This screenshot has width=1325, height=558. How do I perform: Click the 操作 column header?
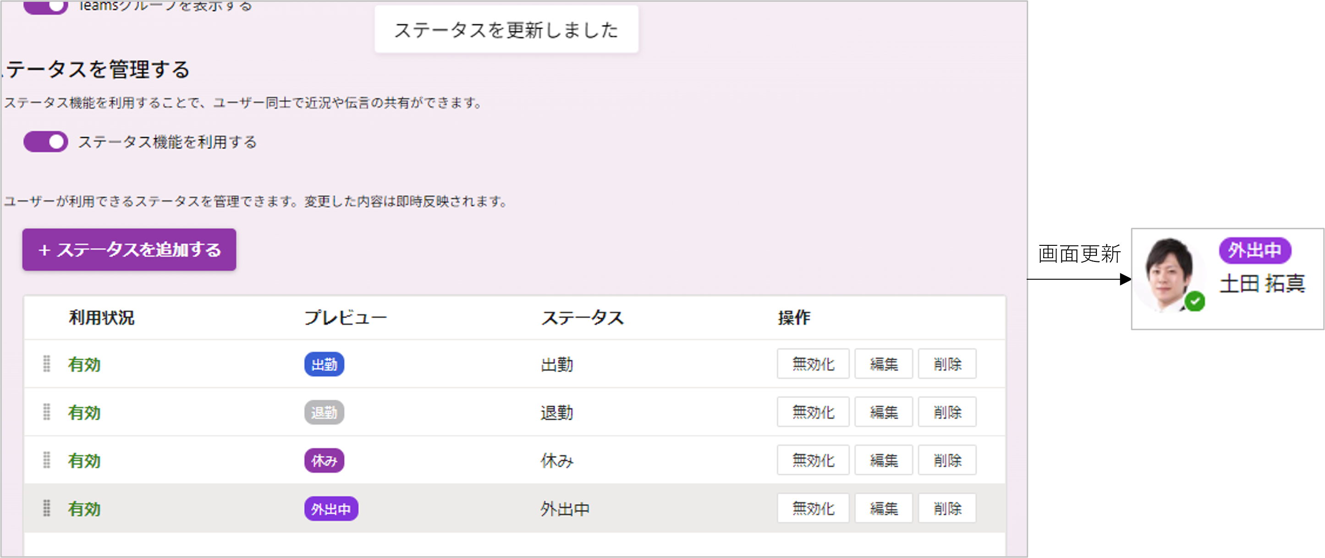pyautogui.click(x=794, y=318)
